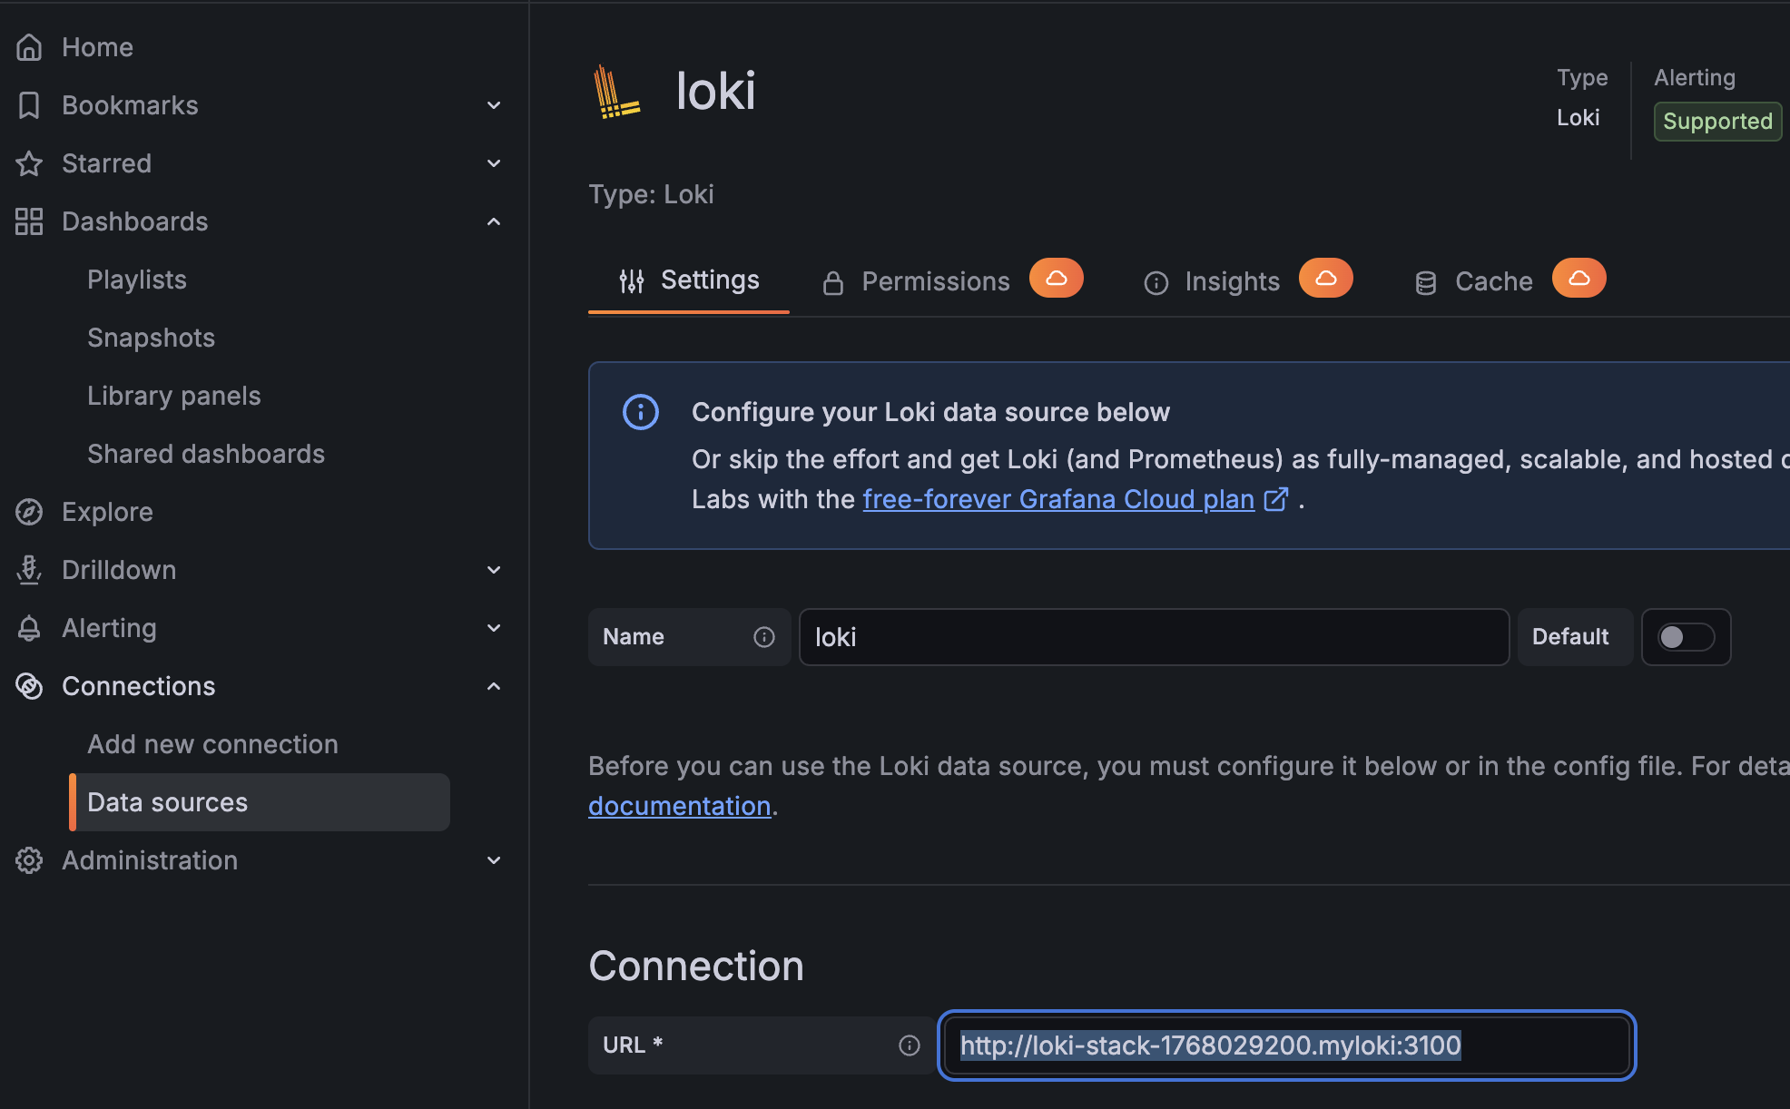Click the Home icon in sidebar
Screen dimensions: 1790x1109
(29, 47)
